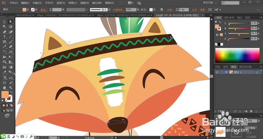Open the 样式 style swatch dropdown
This screenshot has width=263, height=139.
(x=154, y=10)
